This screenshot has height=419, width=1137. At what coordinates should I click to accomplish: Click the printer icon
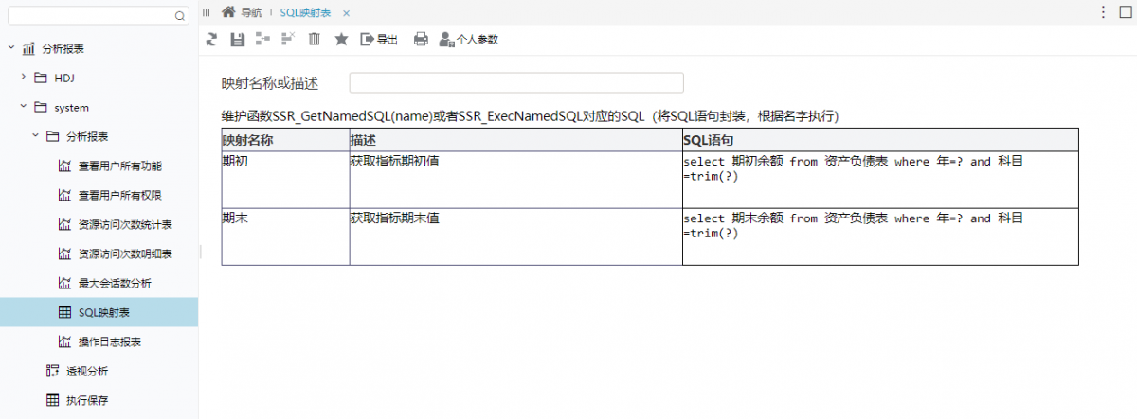click(x=421, y=39)
